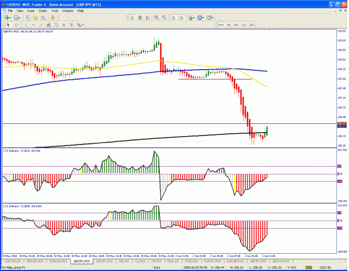Switch chart to line chart type
Screen dimensions: 349x271
147,17
